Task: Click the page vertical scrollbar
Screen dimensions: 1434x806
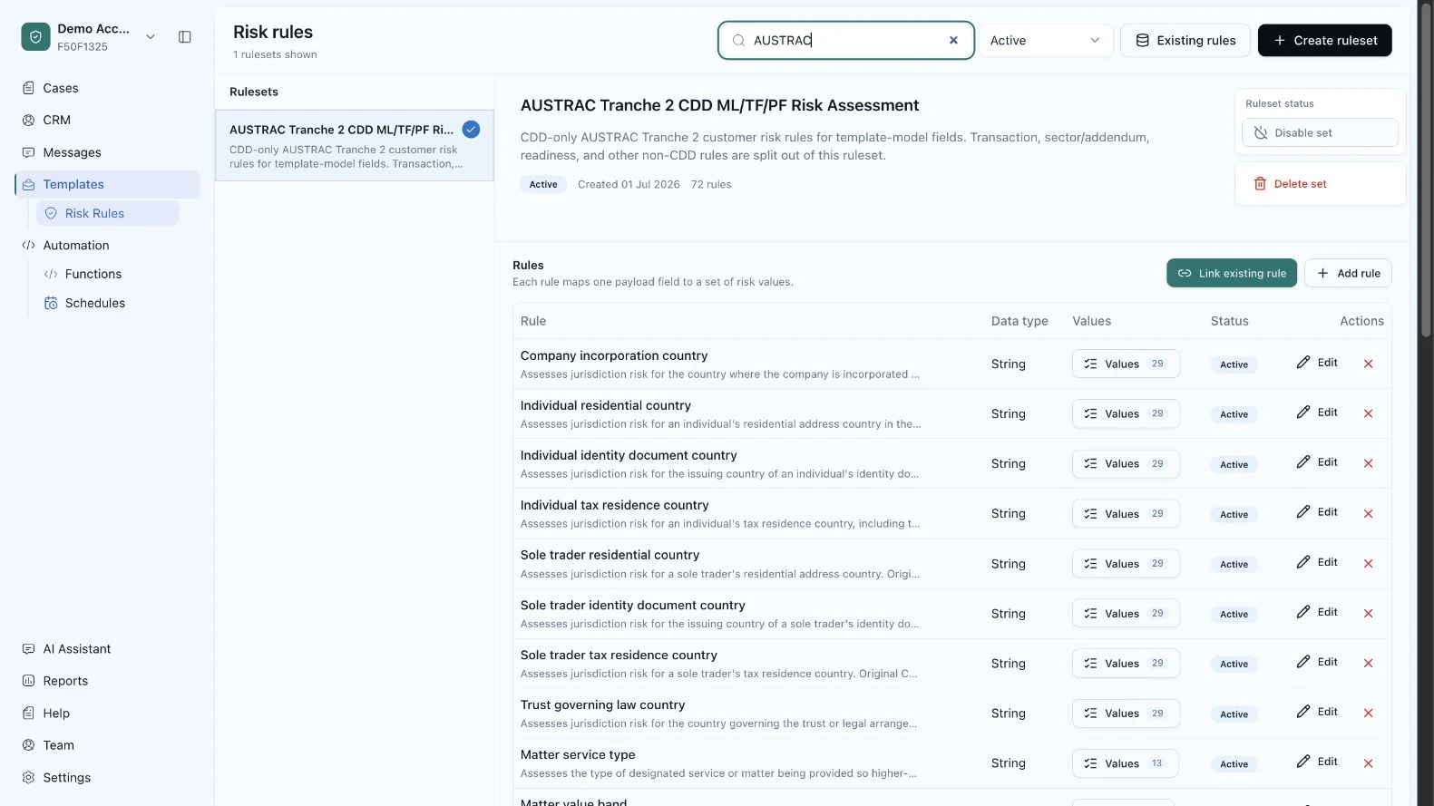Action: tap(1425, 172)
